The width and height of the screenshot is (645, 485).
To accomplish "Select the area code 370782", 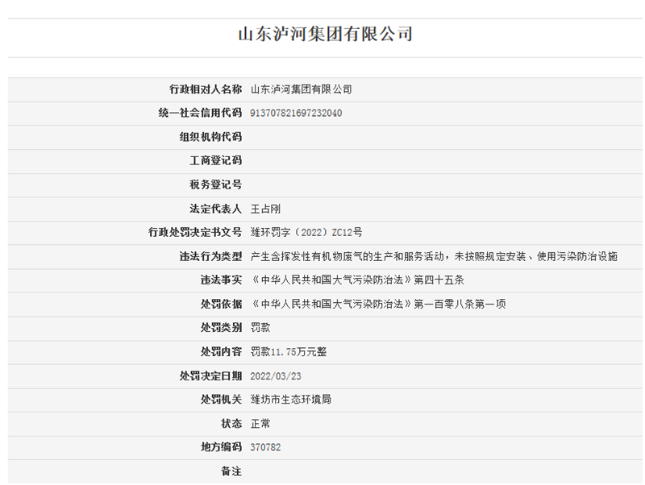I will pyautogui.click(x=265, y=447).
